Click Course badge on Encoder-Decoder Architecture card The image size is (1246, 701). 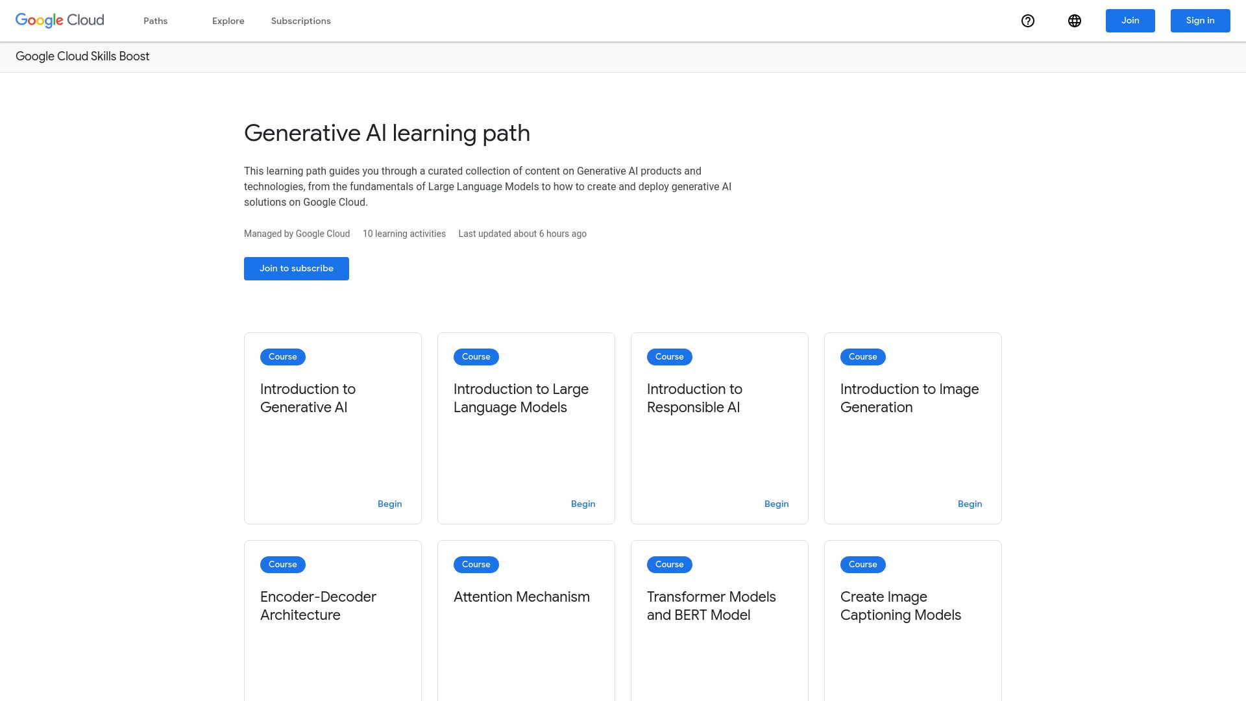click(x=283, y=565)
